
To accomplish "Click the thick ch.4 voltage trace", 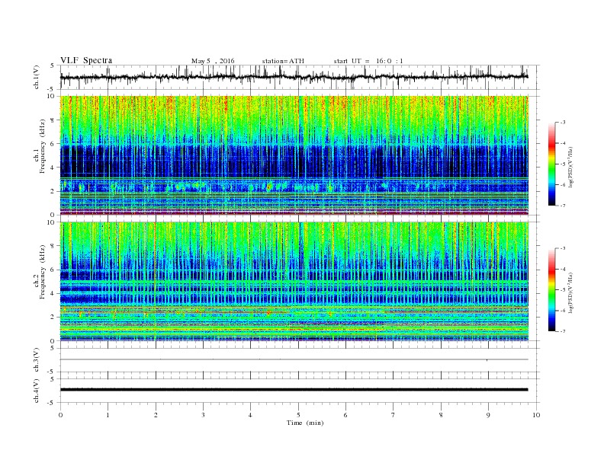I will pos(294,390).
